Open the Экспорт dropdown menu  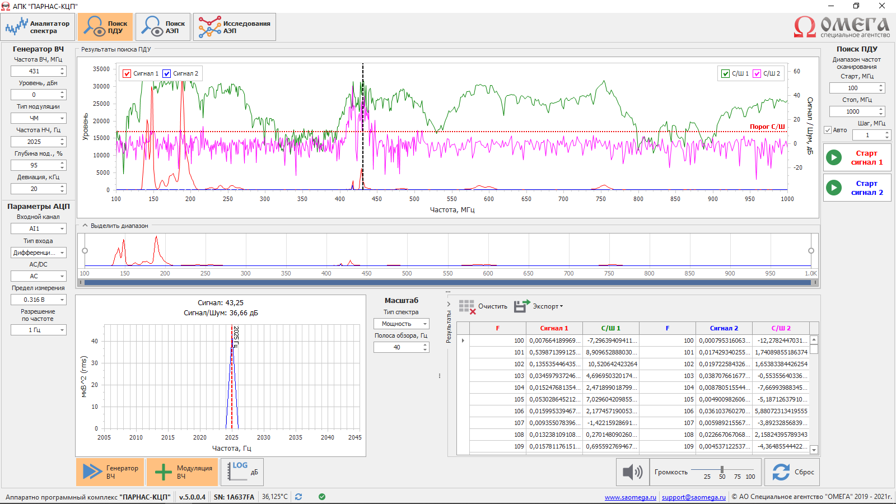[539, 306]
